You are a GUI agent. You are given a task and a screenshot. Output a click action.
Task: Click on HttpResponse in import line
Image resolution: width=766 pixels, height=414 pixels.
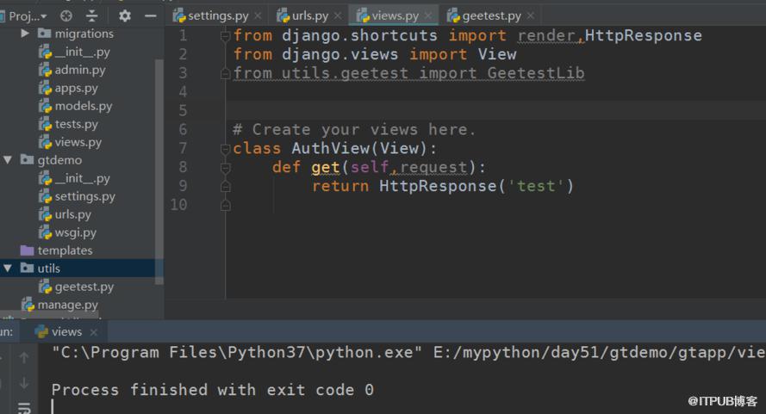643,35
